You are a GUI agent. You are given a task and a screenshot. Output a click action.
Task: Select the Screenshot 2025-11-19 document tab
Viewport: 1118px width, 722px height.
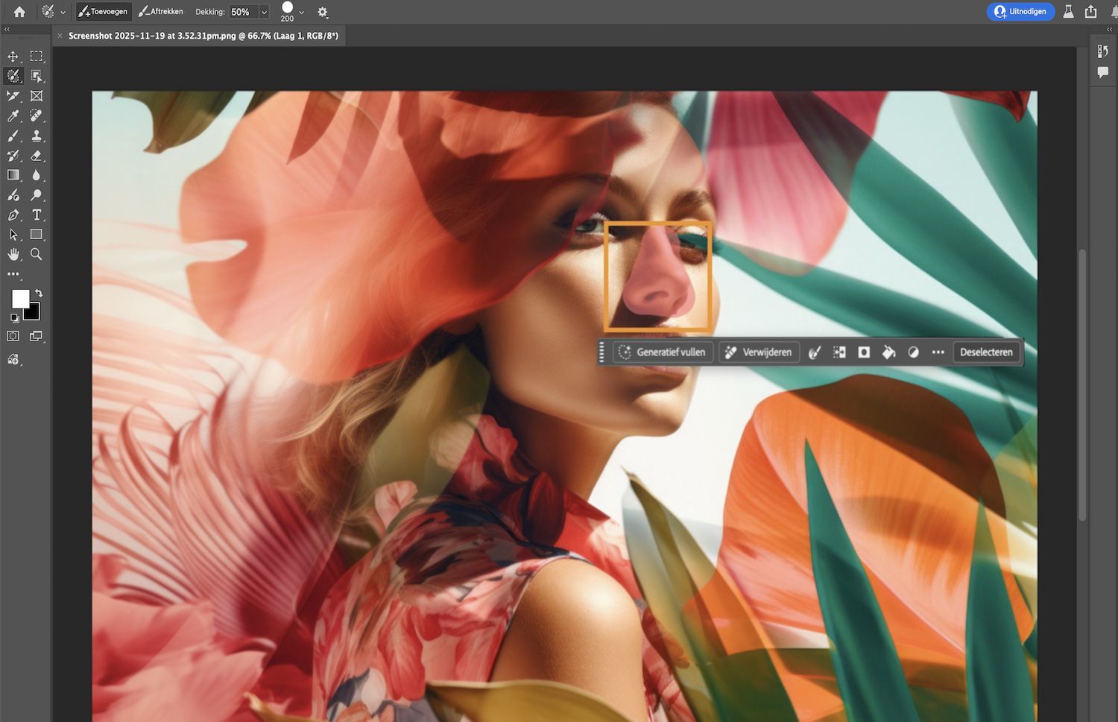coord(203,36)
